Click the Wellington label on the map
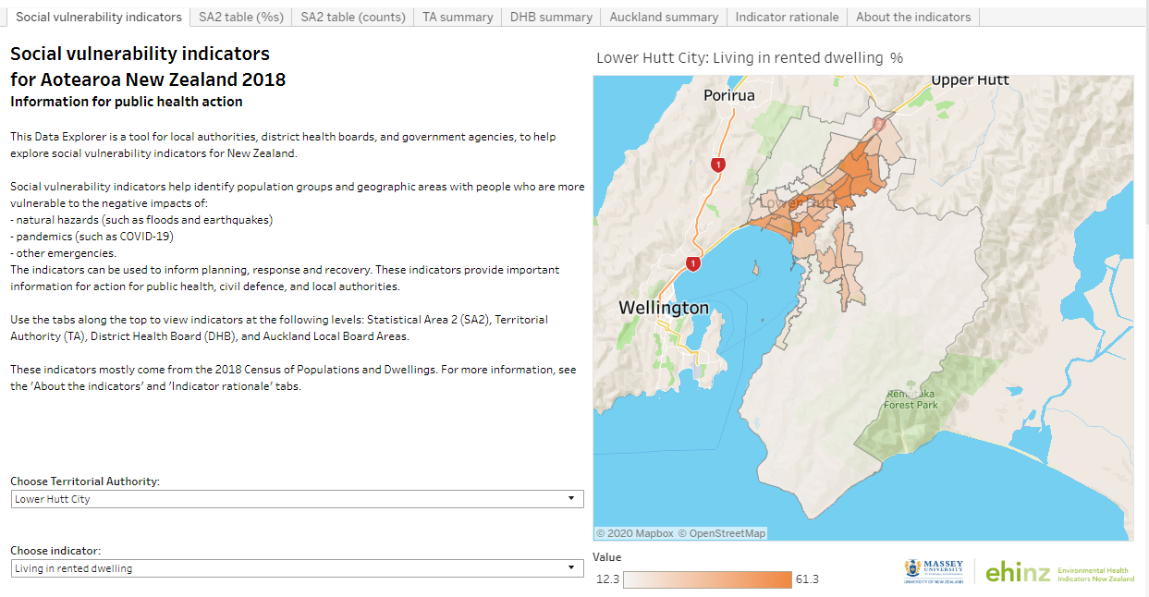Viewport: 1149px width, 597px height. coord(664,308)
